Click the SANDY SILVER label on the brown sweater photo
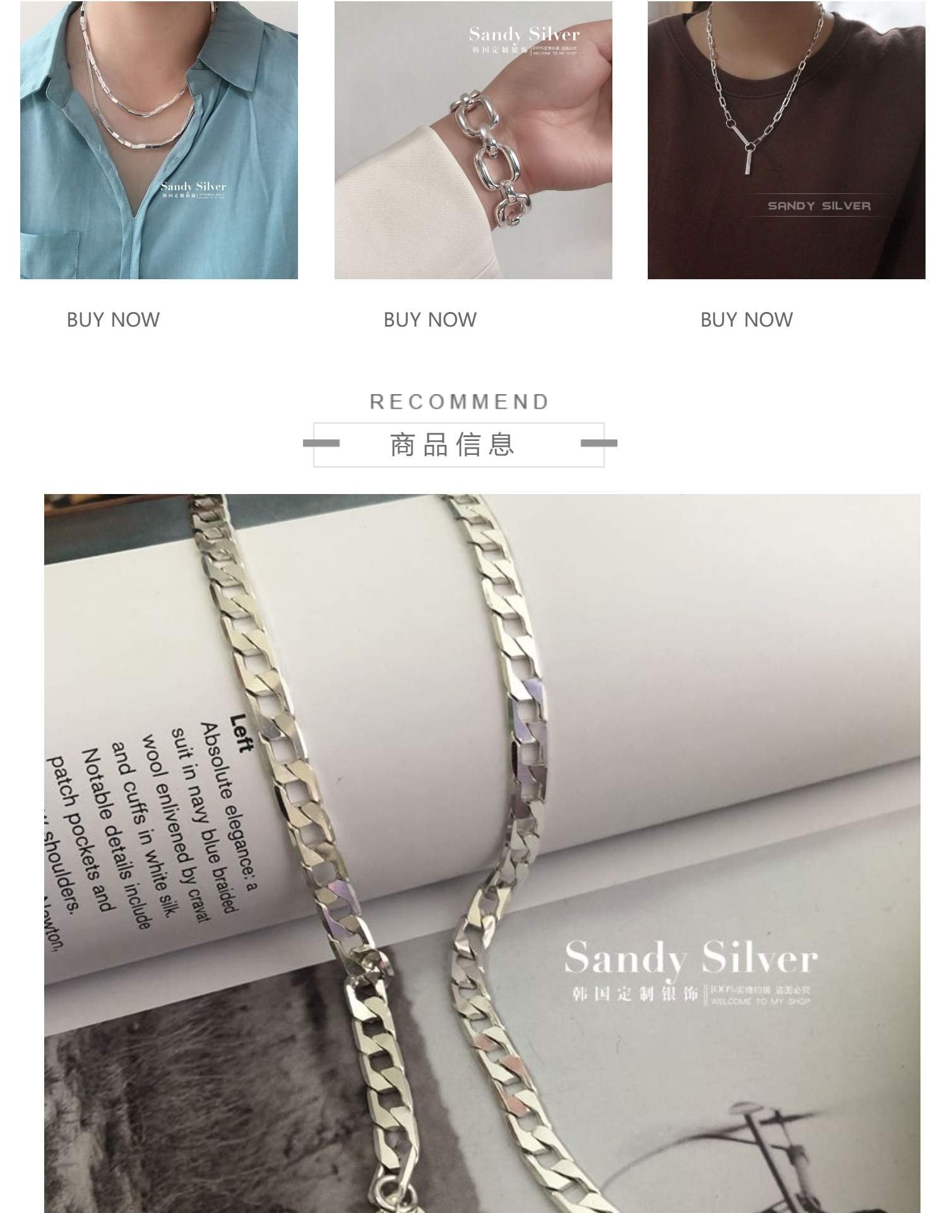Screen dimensions: 947x1213 tap(819, 206)
